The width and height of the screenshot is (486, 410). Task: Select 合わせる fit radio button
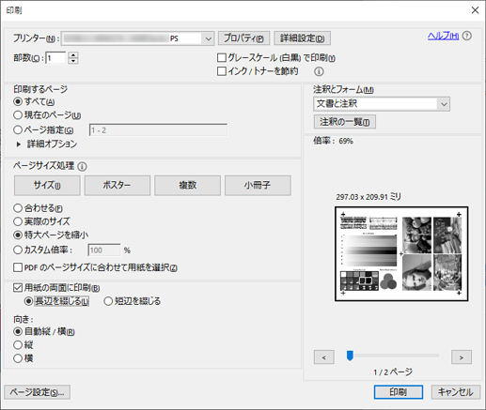point(18,208)
